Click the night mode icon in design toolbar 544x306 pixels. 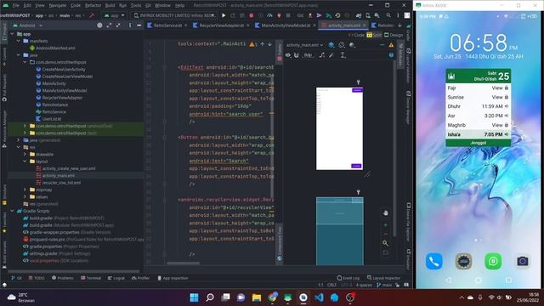352,45
